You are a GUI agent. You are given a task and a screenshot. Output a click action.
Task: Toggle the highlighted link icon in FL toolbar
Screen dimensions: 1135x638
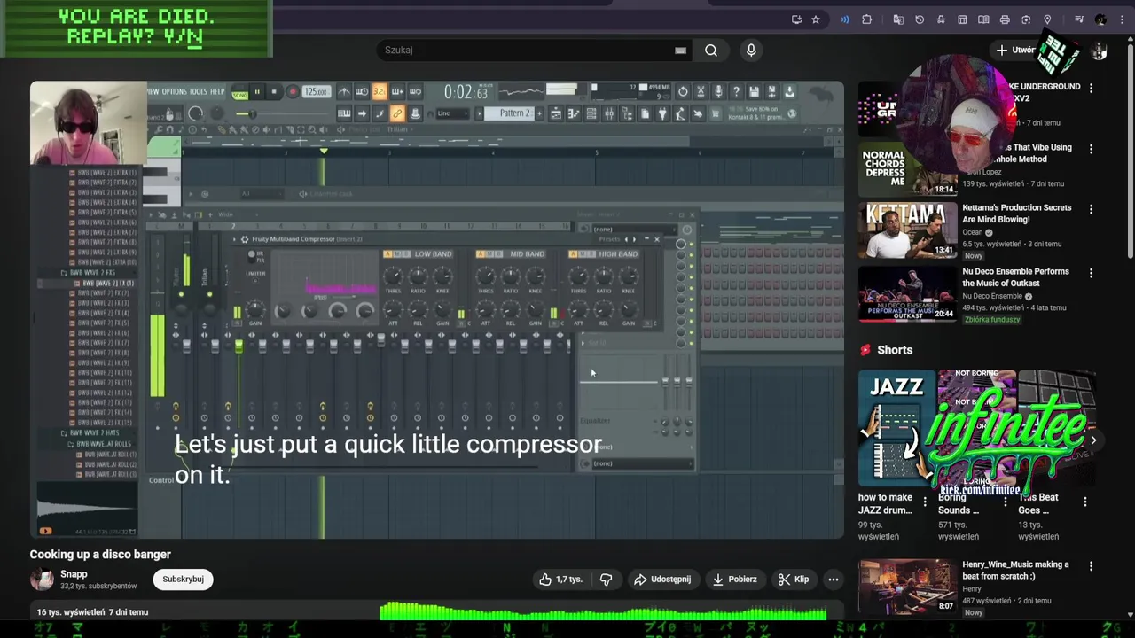[397, 113]
